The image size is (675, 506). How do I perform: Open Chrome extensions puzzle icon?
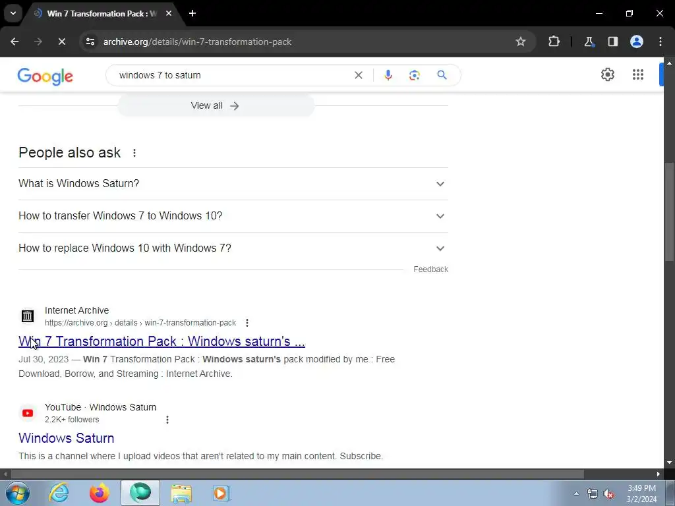554,42
